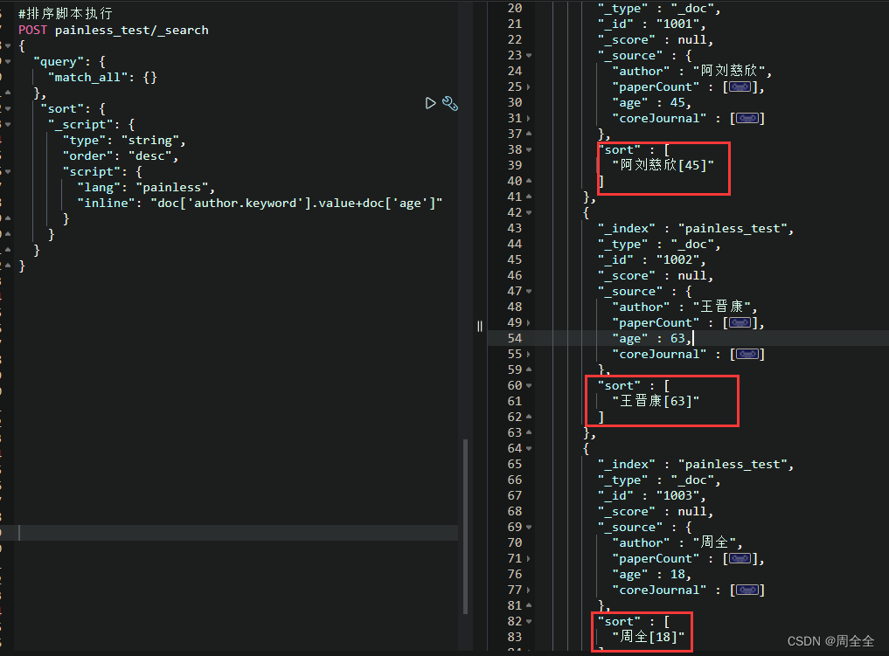Expand collapsed paperCount array for document 1003
Screen dimensions: 889x656
pyautogui.click(x=740, y=558)
